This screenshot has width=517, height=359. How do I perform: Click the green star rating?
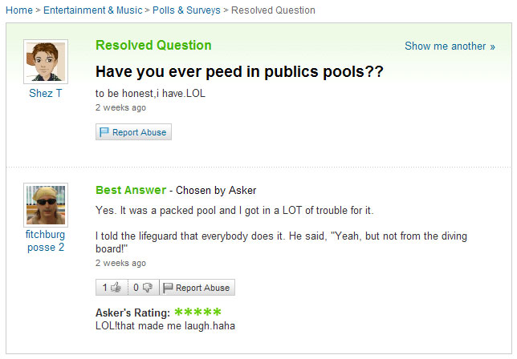(197, 312)
